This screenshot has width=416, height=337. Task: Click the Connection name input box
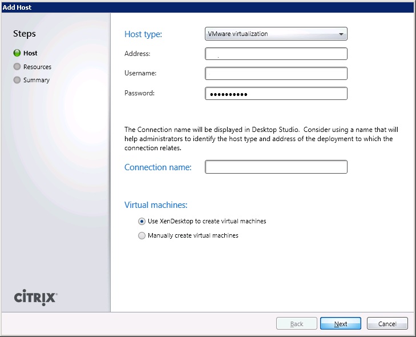coord(276,167)
